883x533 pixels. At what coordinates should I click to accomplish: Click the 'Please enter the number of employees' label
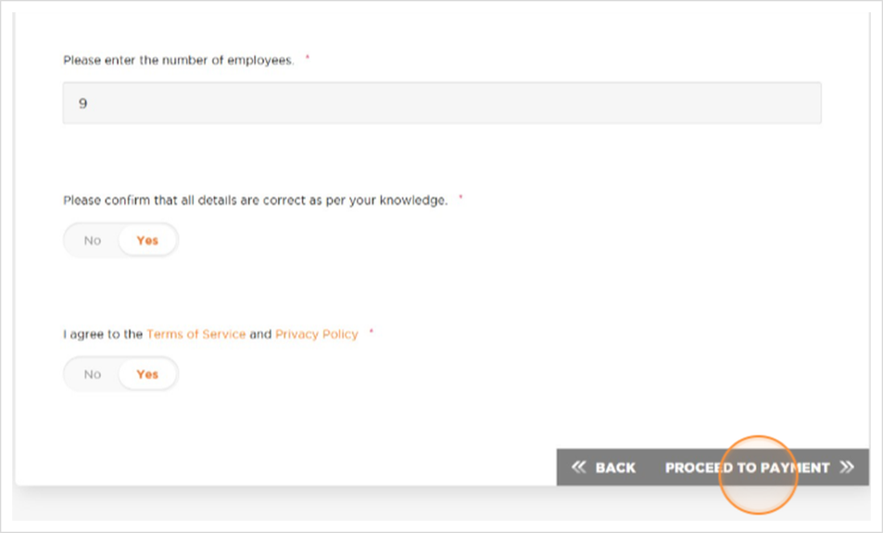[179, 60]
